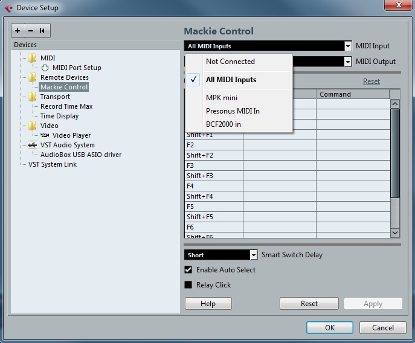The height and width of the screenshot is (343, 415).
Task: Toggle the Enable Auto Select checkbox
Action: click(x=188, y=270)
